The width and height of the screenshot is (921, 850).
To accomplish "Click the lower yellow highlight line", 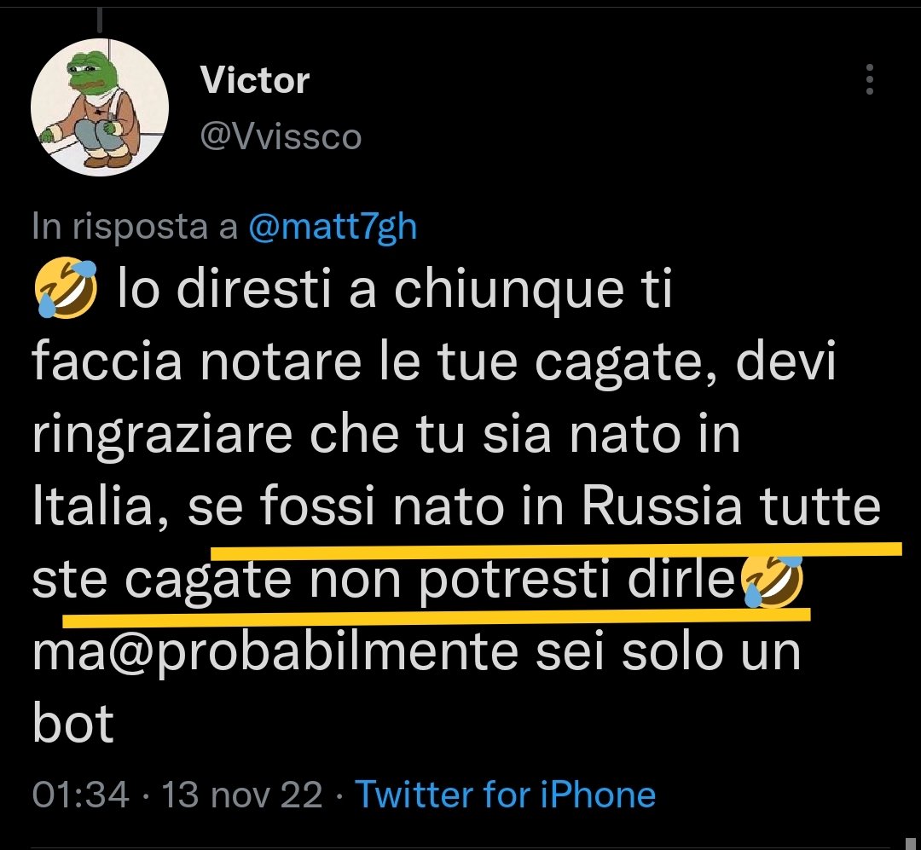I will 435,611.
